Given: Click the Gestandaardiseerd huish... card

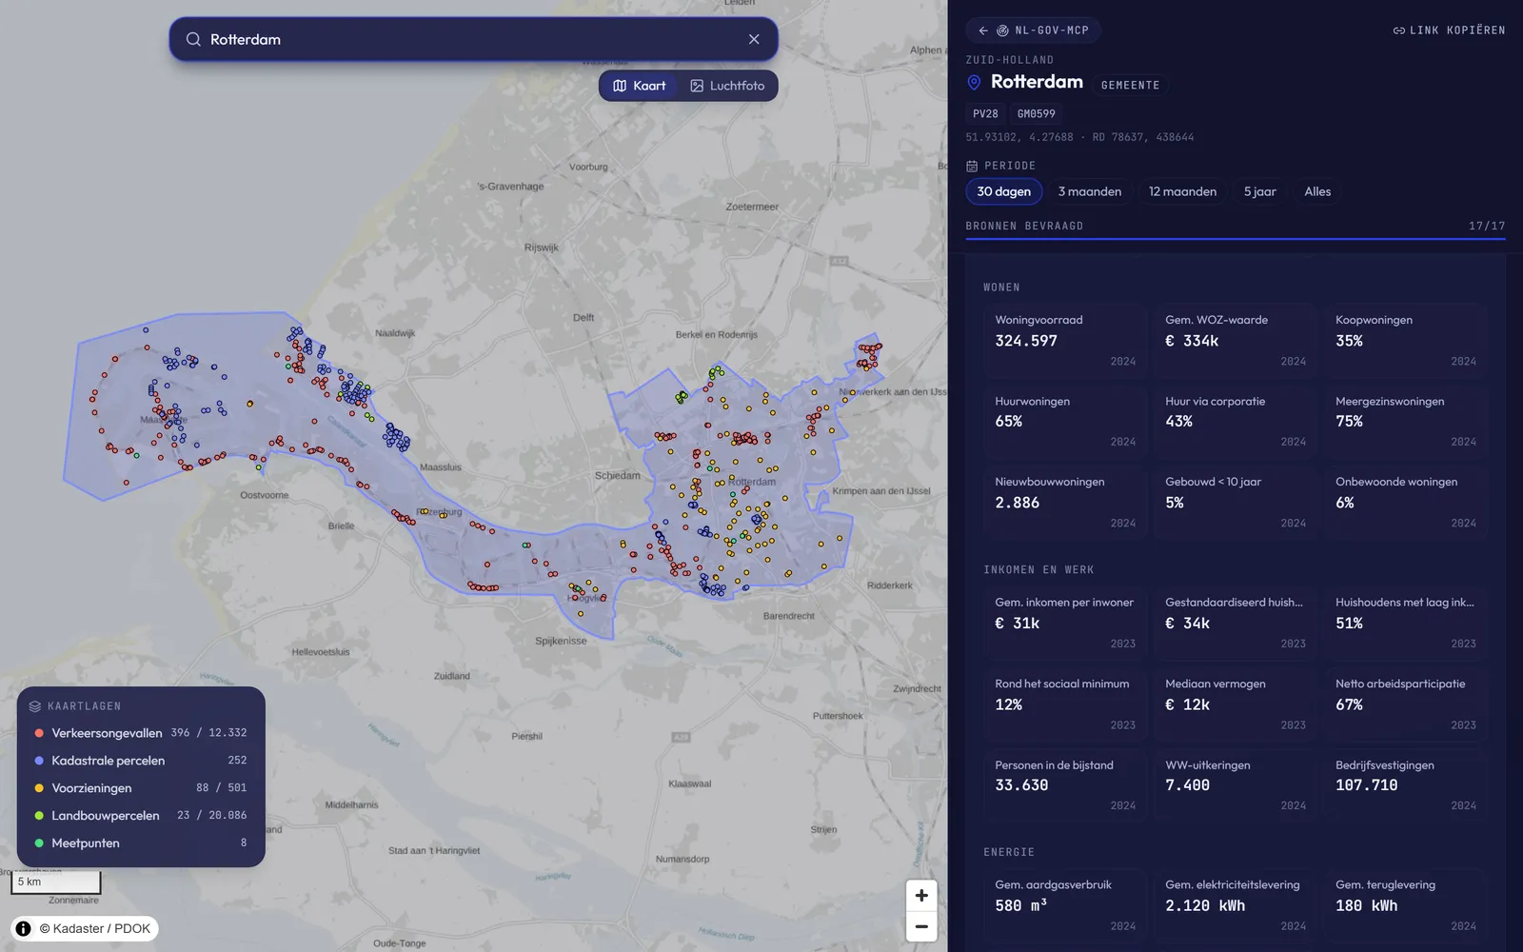Looking at the screenshot, I should pyautogui.click(x=1236, y=623).
